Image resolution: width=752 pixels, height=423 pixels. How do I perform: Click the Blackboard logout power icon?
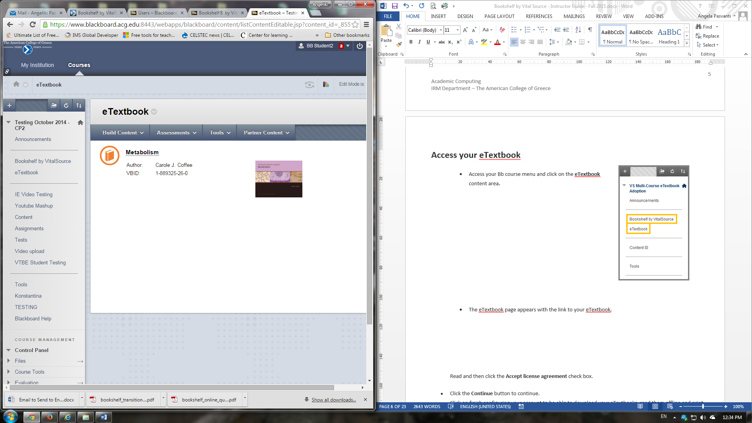360,46
